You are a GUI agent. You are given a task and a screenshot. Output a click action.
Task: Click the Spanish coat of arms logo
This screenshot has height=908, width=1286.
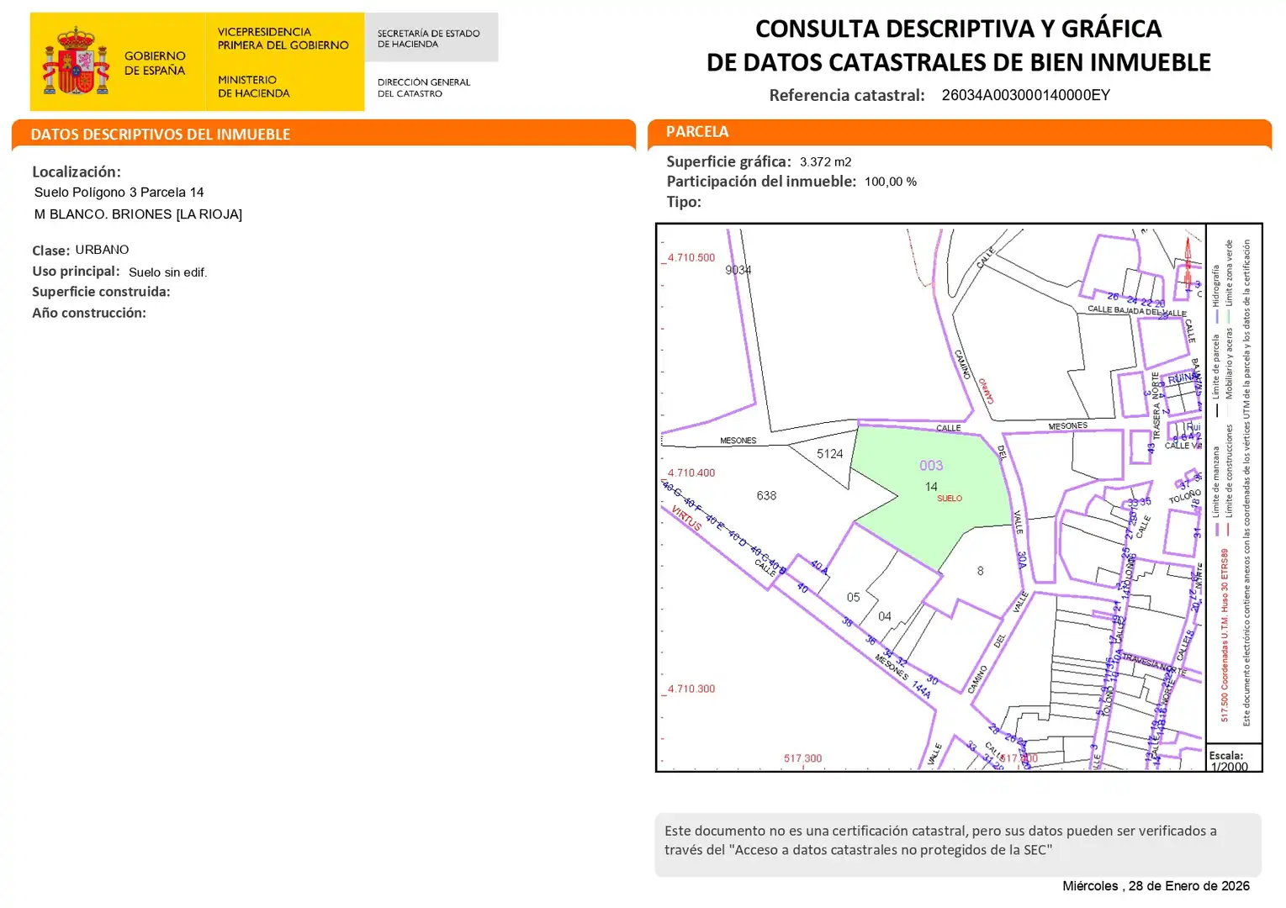[x=76, y=61]
